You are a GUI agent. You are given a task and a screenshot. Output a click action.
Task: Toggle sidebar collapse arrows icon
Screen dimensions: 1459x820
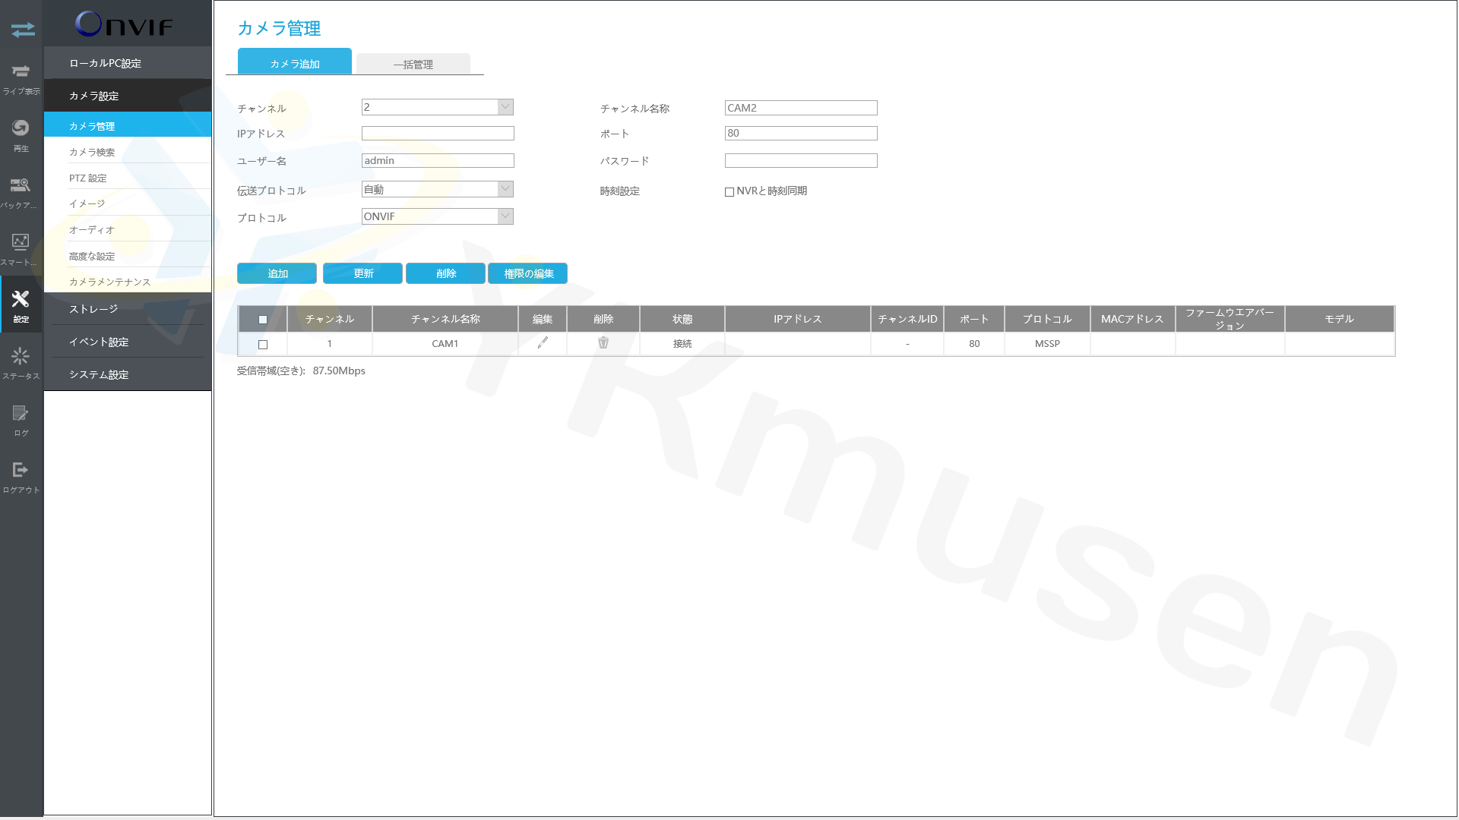click(23, 30)
